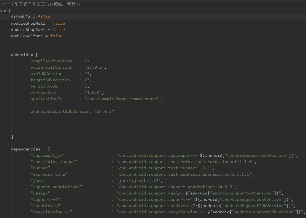Click the moduleWelfare variable name
Image resolution: width=306 pixels, height=218 pixels.
coord(27,36)
